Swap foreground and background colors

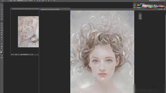2,51
